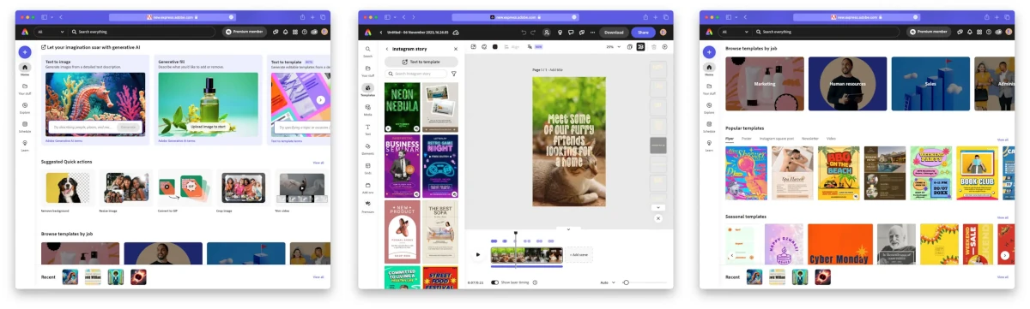
Task: Open Text panel in the editor sidebar
Action: coord(367,128)
